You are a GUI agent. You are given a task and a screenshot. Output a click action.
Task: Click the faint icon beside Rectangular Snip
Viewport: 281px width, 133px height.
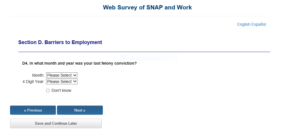[124, 58]
